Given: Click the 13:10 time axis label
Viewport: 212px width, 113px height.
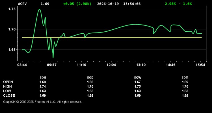Looking at the screenshot, I should pyautogui.click(x=141, y=65).
